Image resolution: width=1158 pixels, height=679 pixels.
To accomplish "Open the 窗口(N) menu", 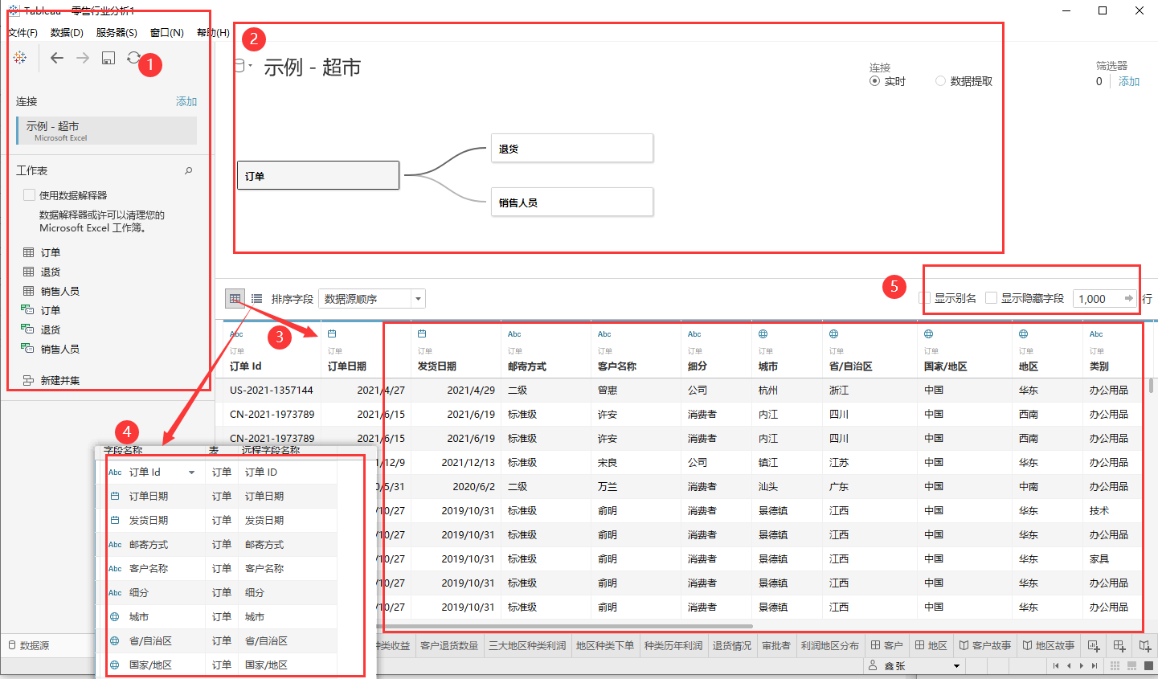I will click(167, 33).
